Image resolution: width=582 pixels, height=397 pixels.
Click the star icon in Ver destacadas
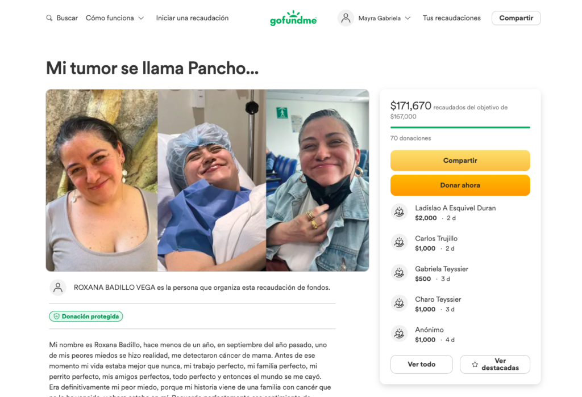click(475, 365)
